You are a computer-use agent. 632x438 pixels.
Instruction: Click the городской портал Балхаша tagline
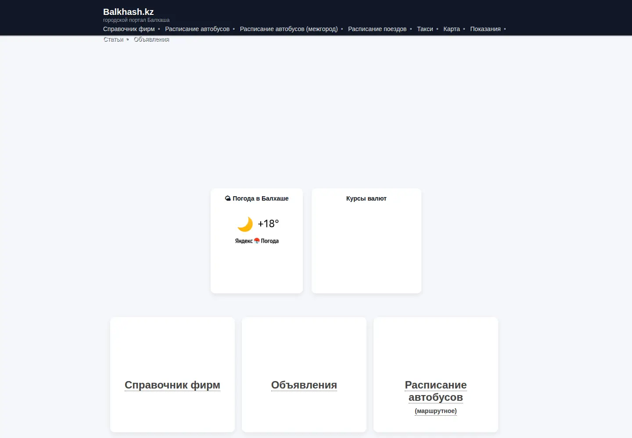tap(136, 20)
